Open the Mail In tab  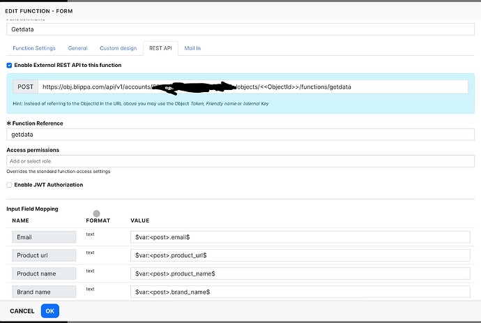tap(192, 48)
